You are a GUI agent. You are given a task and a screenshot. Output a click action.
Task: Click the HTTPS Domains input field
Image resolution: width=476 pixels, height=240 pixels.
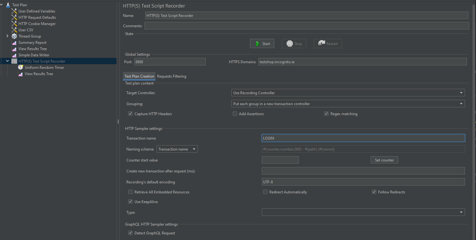pyautogui.click(x=362, y=62)
